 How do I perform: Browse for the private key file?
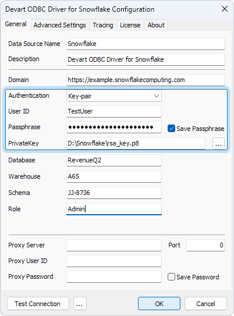[218, 143]
